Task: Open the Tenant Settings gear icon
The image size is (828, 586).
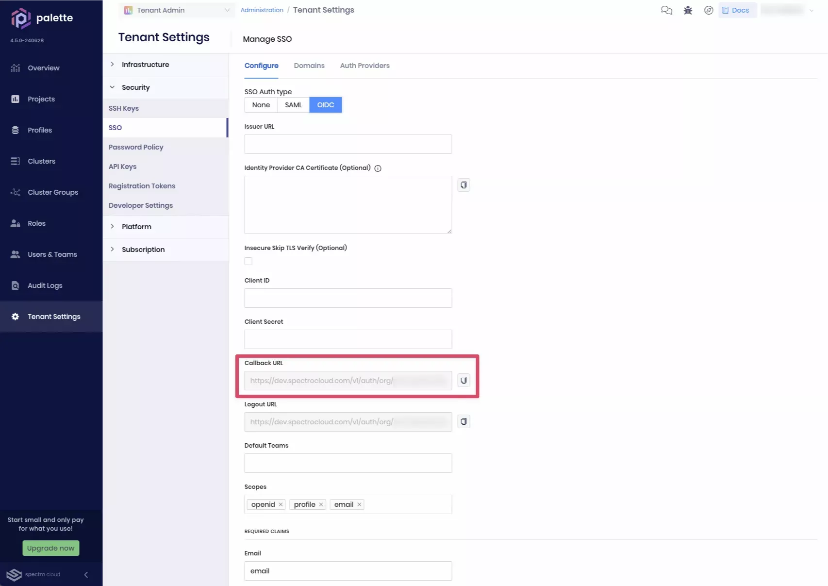Action: (x=16, y=317)
